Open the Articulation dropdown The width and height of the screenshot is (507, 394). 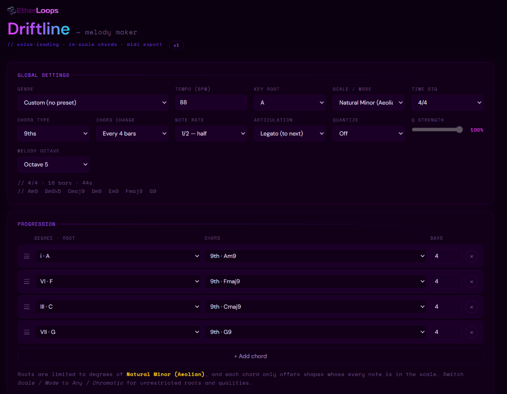290,133
